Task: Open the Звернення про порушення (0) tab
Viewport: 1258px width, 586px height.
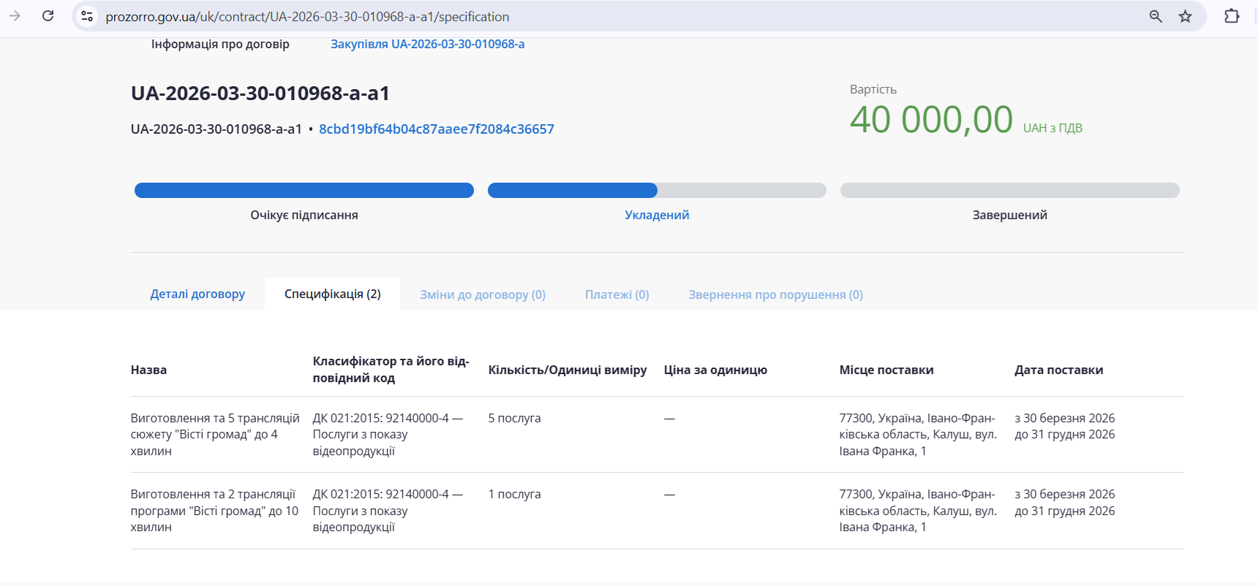Action: pos(775,294)
